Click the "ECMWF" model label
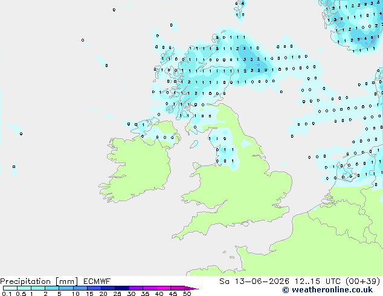Screen dimensions: 383x296 [97, 282]
